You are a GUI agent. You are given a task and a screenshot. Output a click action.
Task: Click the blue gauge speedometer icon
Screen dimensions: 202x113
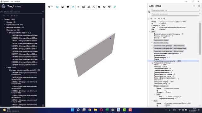73,7
